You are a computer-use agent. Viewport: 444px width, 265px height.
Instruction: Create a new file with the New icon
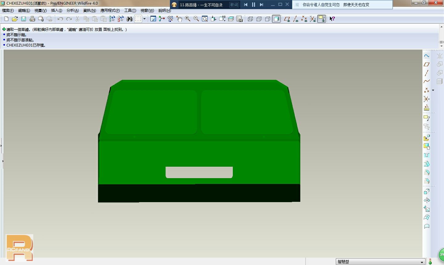6,19
